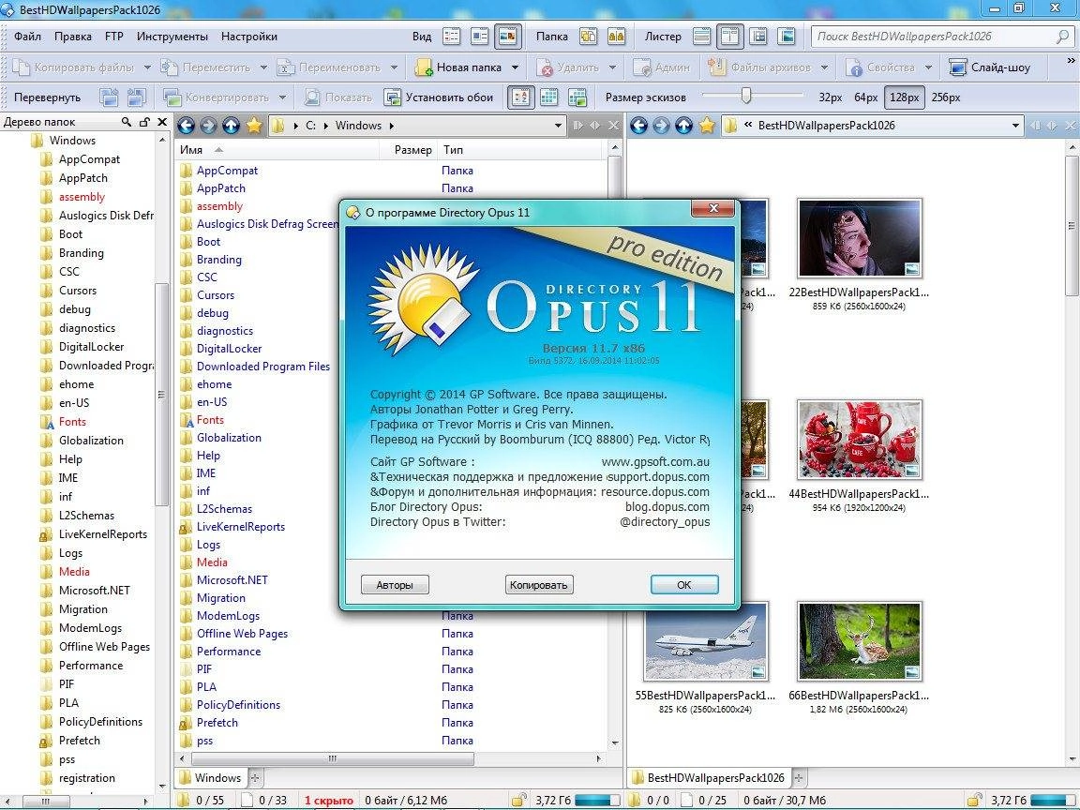Expand Свойства dropdown arrow
The width and height of the screenshot is (1080, 810).
(x=928, y=67)
